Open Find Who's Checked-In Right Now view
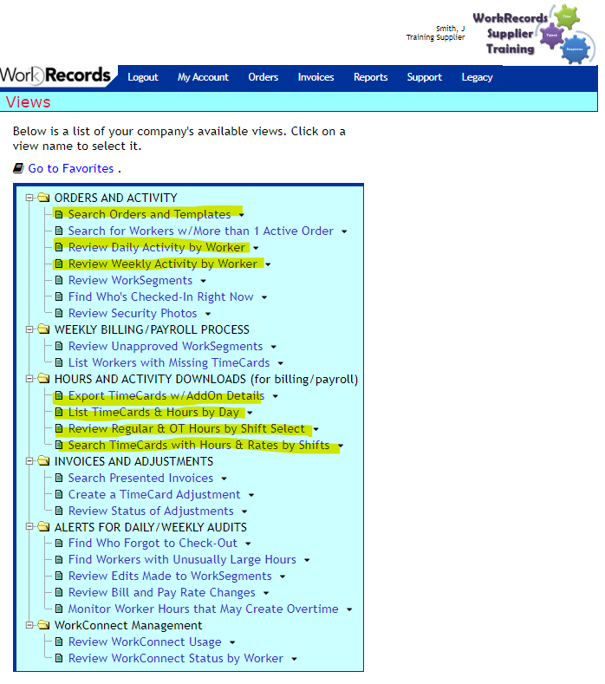 (x=160, y=296)
